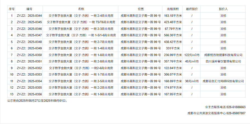This screenshot has height=124, width=250.
Task: Click the area value 423.48平方米
Action: point(173,22)
